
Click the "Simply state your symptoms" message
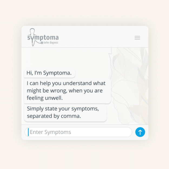65,112
